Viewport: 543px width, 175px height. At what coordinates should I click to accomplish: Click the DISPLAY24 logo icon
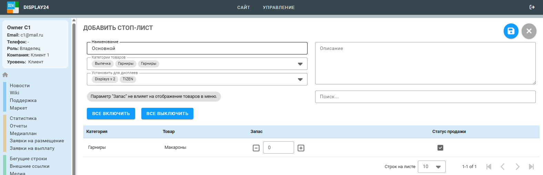(13, 7)
